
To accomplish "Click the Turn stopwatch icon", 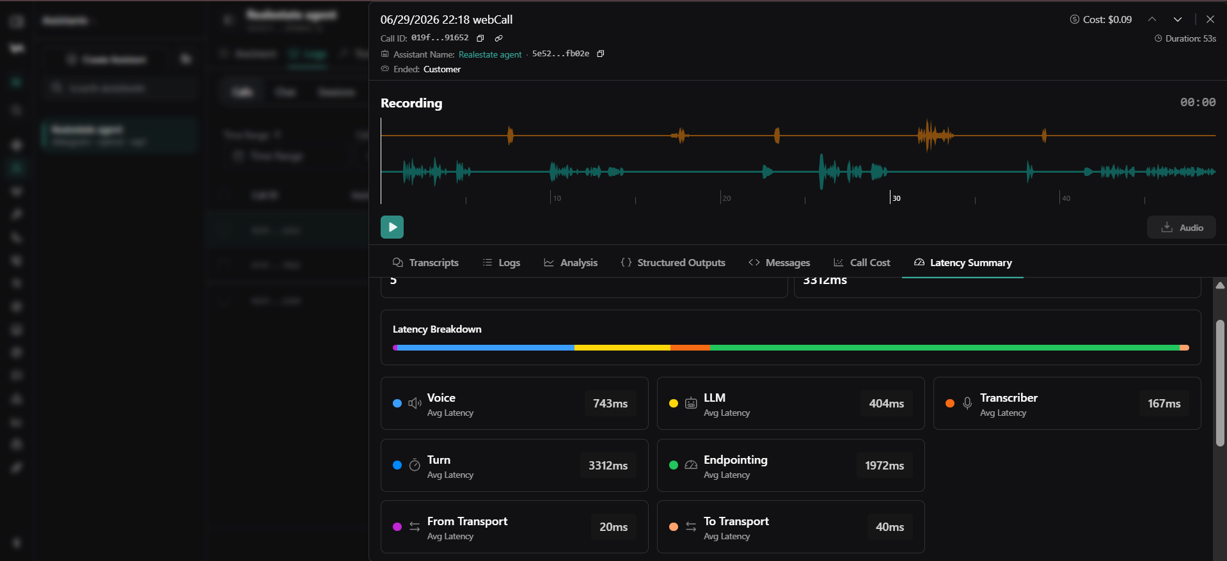I will coord(415,465).
